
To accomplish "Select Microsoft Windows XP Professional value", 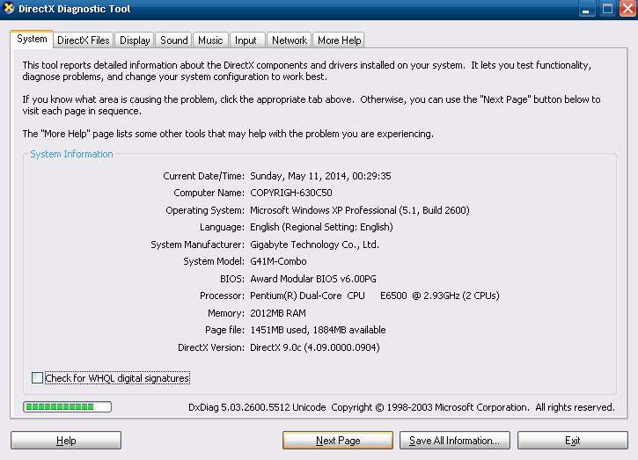I will click(360, 210).
